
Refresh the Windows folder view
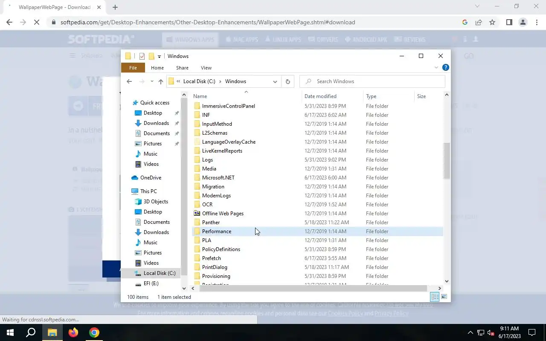[288, 81]
